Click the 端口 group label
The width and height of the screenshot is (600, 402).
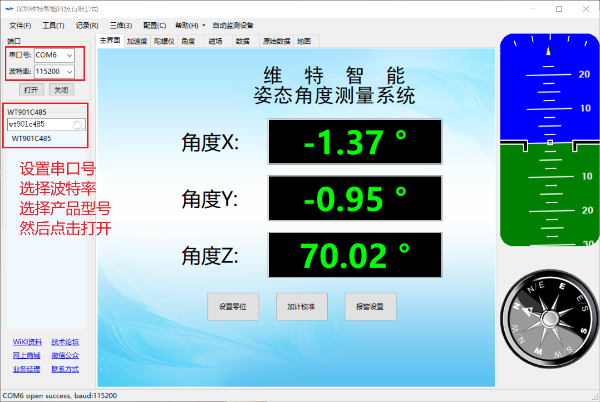14,41
